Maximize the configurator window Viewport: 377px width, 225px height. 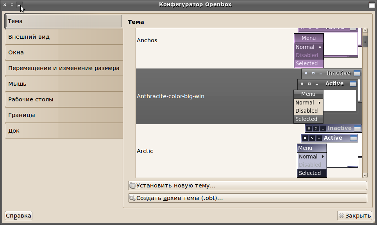(x=12, y=5)
